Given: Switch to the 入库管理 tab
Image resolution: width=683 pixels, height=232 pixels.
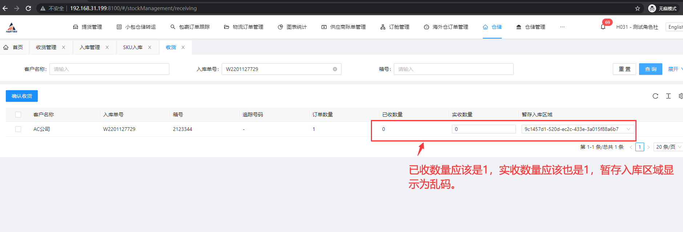Looking at the screenshot, I should [90, 47].
